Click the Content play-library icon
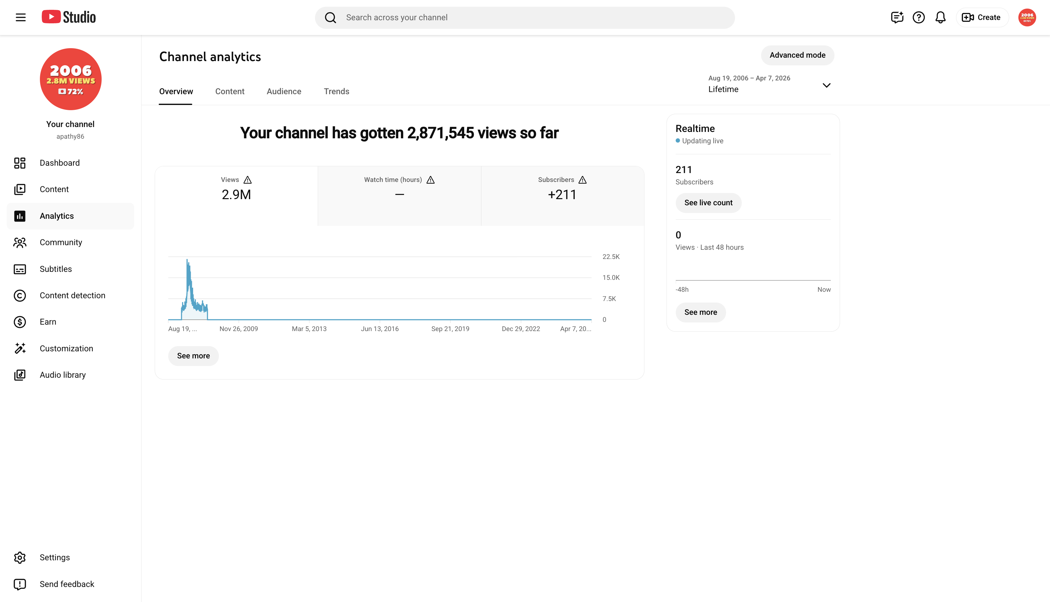Image resolution: width=1050 pixels, height=602 pixels. [x=20, y=189]
